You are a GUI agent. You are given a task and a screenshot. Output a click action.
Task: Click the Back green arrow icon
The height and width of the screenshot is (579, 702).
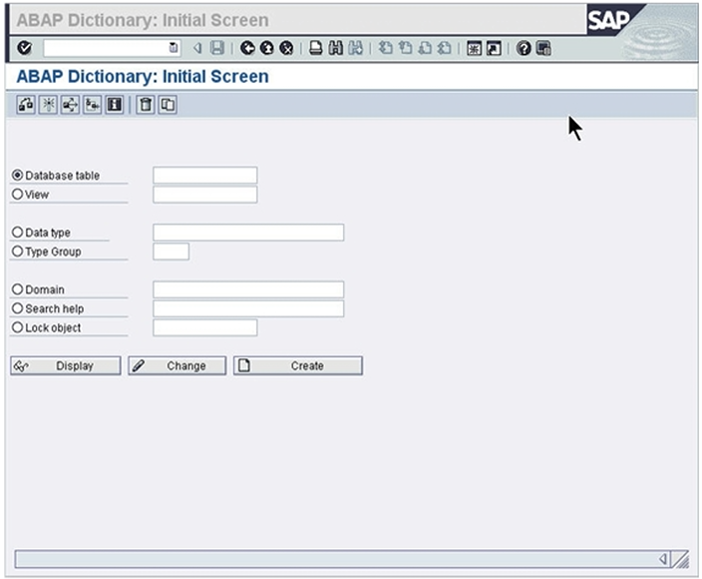247,48
